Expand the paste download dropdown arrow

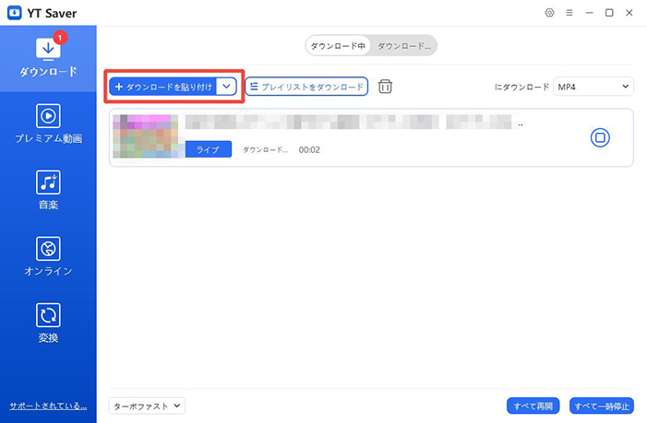226,87
